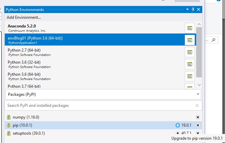
Task: Uninstall the numpy package with its X icon
Action: coord(198,117)
